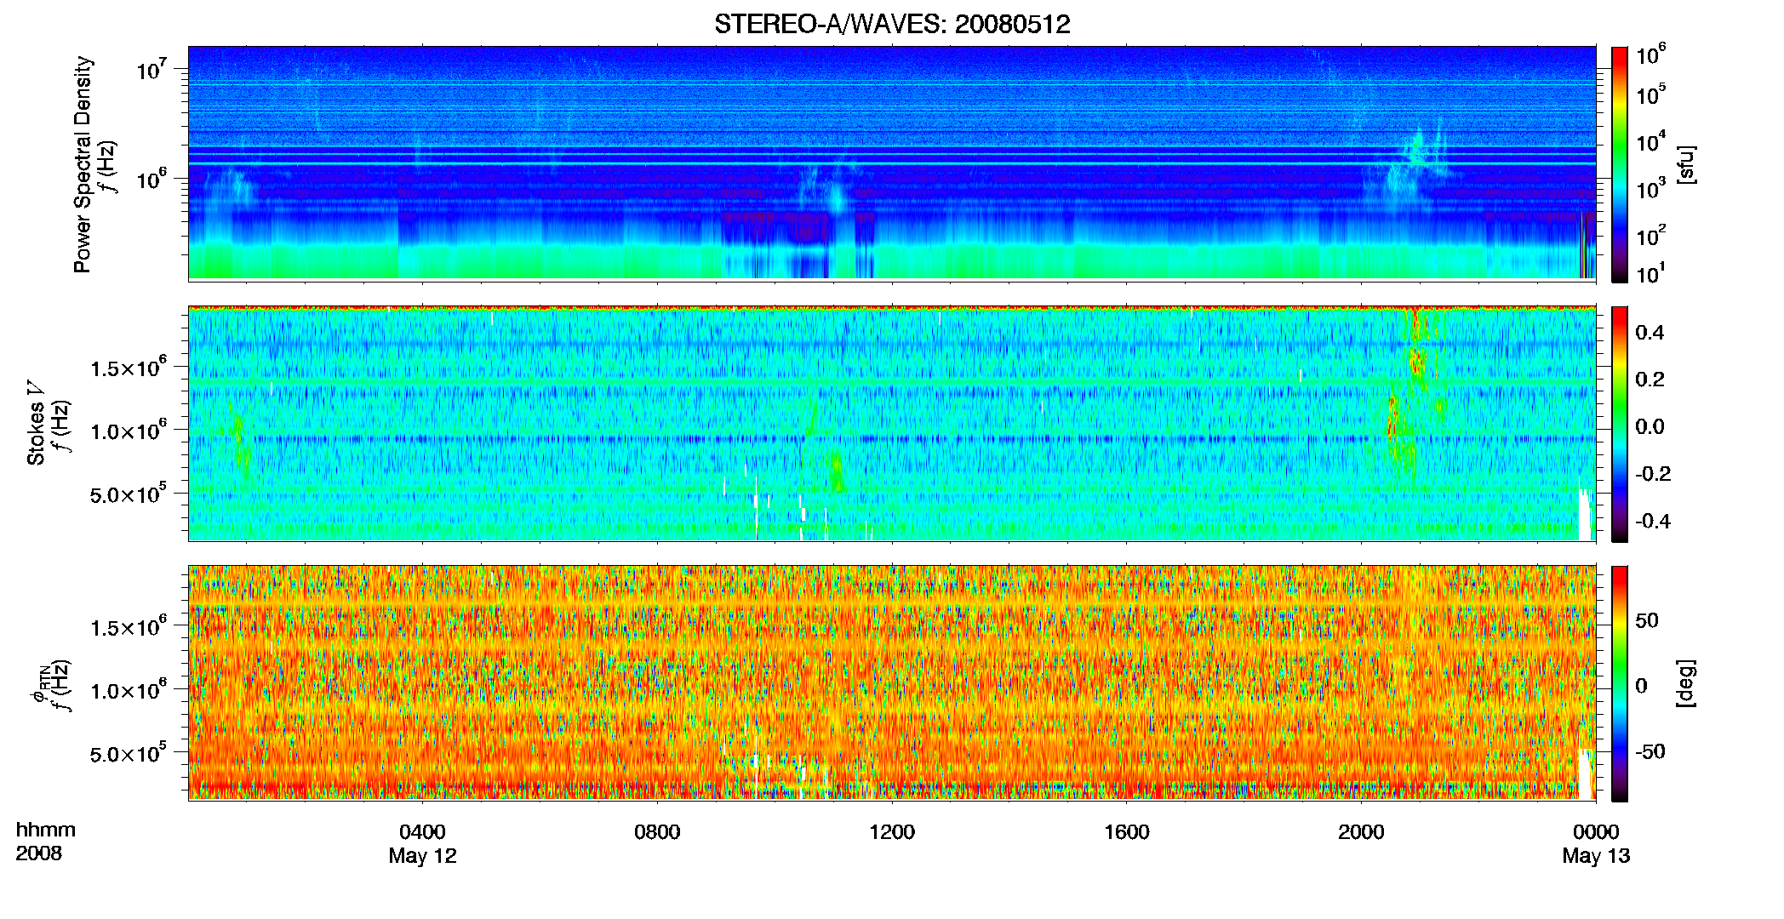
Task: Click the 0.4 value on Stokes colorbar
Action: point(1650,333)
